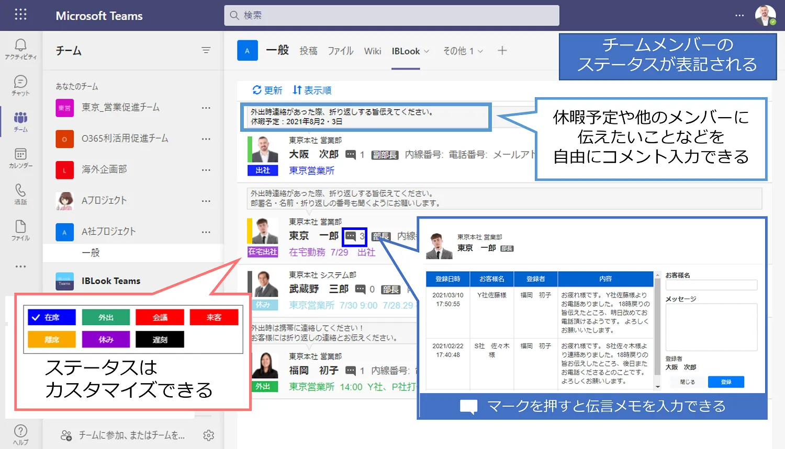Open the app launcher grid icon
Viewport: 785px width, 449px height.
20,14
